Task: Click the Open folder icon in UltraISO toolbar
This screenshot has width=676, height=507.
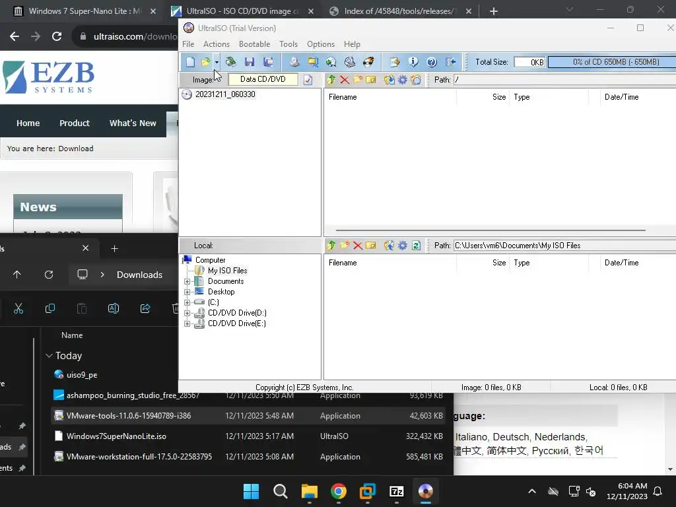Action: click(206, 62)
